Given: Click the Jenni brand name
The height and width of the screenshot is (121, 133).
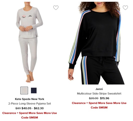Looking at the screenshot, I should 99,89.
